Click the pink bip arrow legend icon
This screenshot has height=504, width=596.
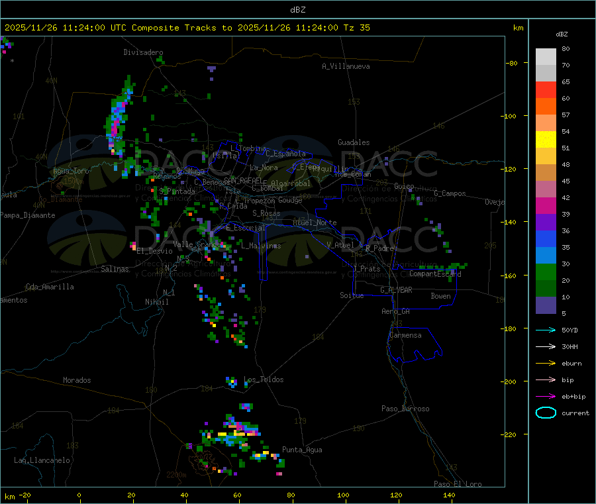click(x=546, y=379)
